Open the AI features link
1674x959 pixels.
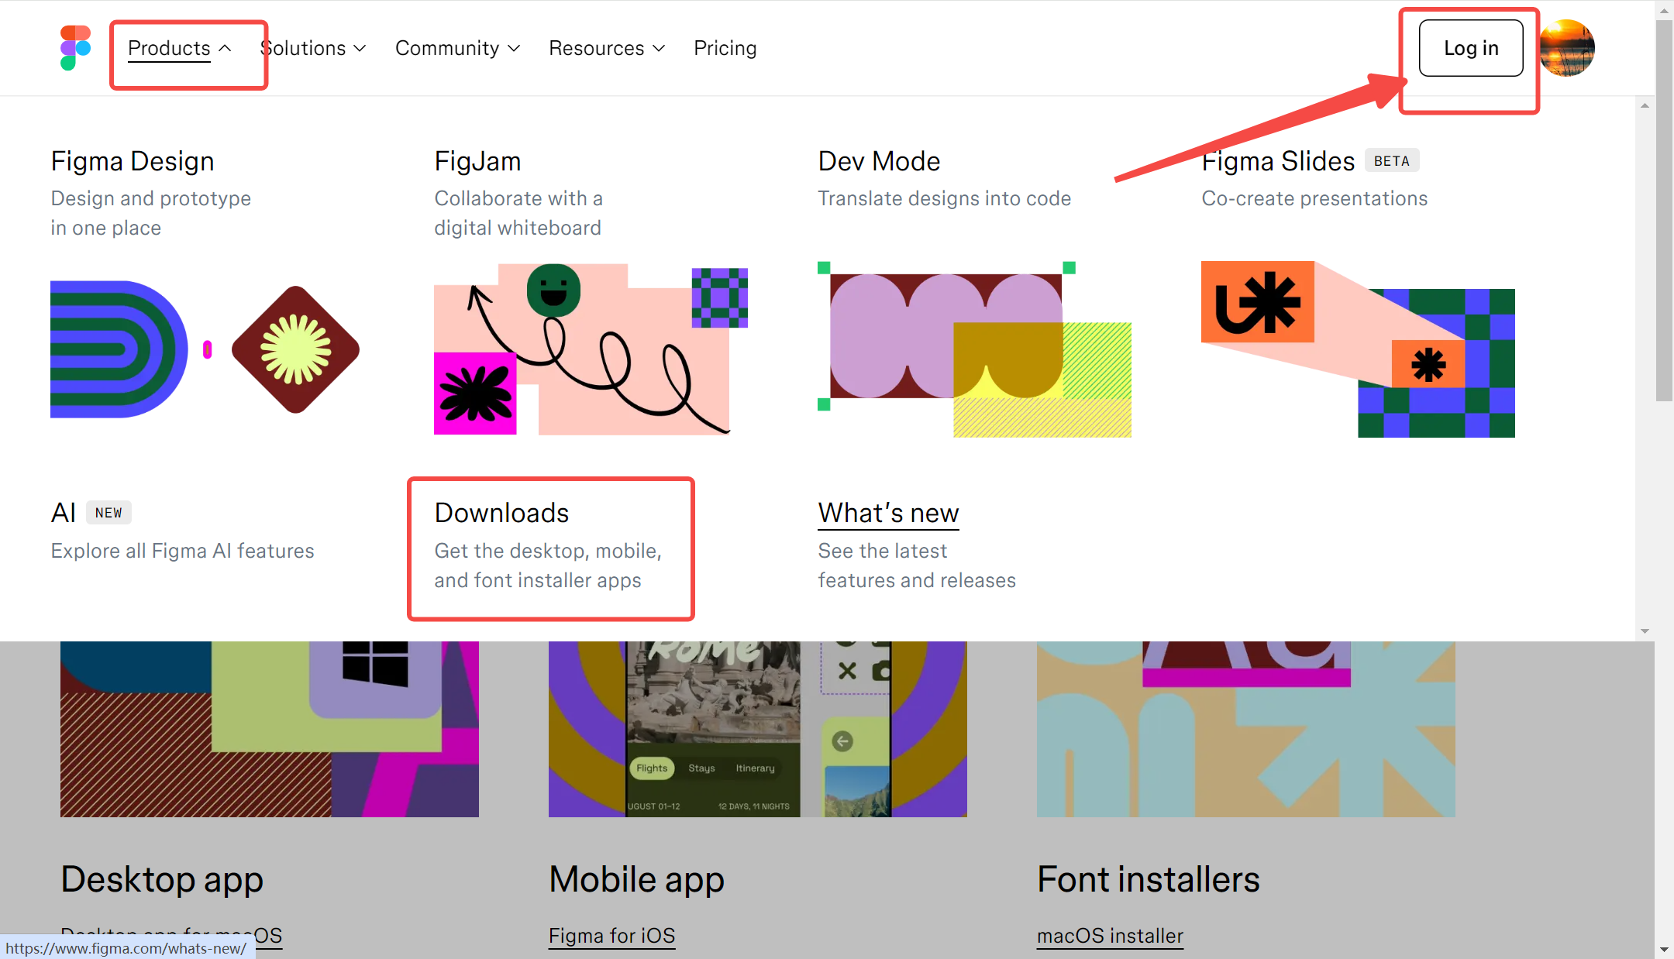(x=64, y=513)
